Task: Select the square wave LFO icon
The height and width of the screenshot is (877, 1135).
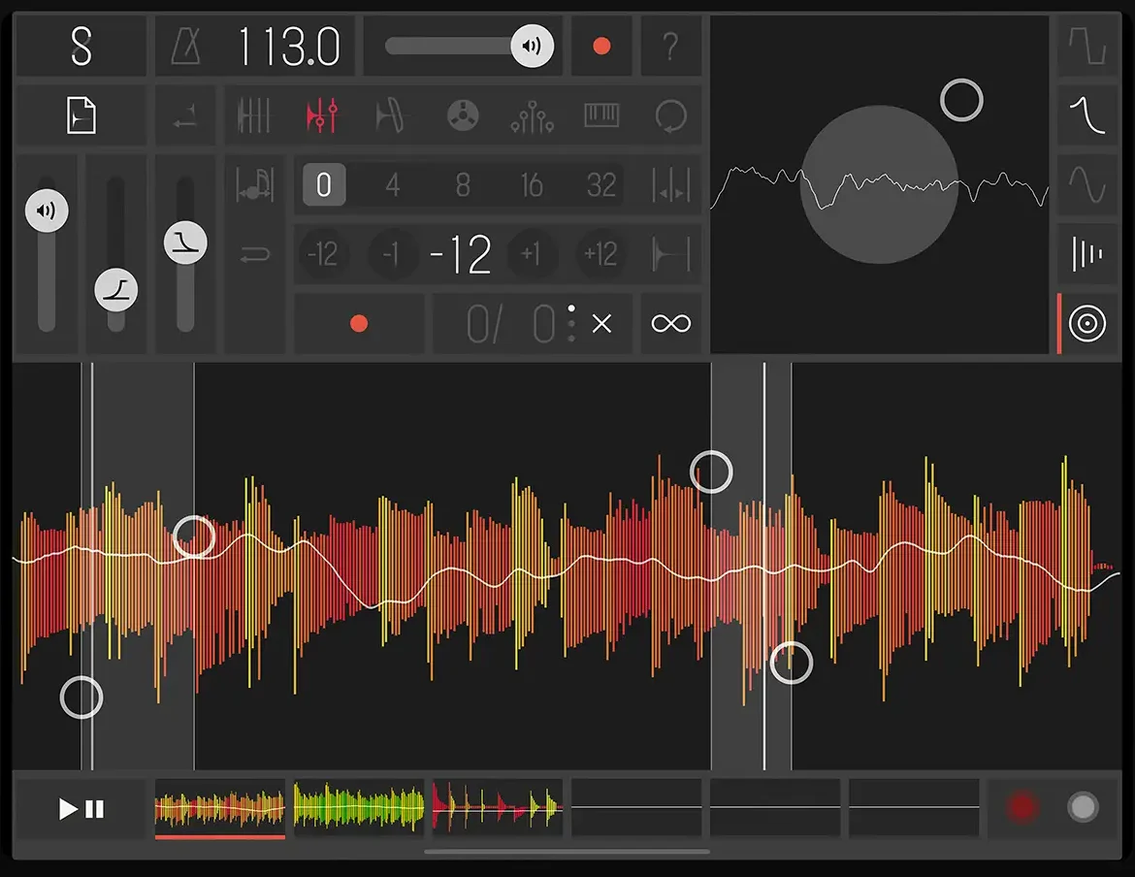Action: pos(1087,47)
